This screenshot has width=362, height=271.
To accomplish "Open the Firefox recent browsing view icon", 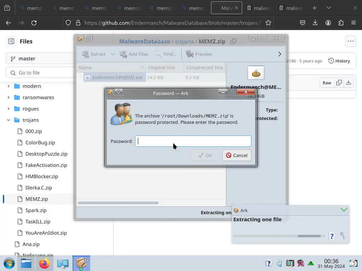I will coord(7,8).
